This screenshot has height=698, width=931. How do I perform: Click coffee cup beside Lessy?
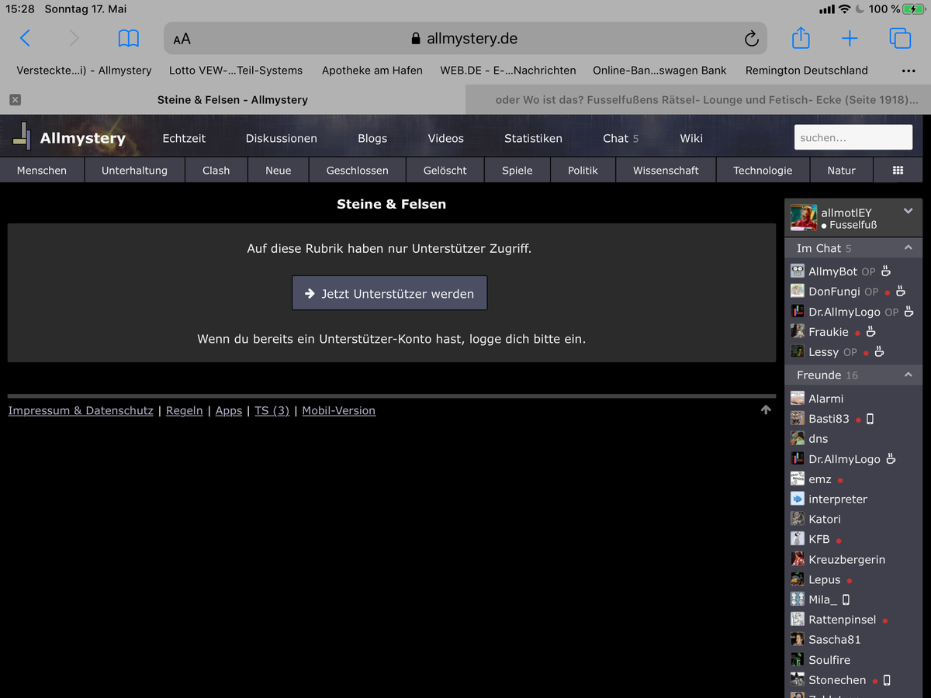pos(879,352)
